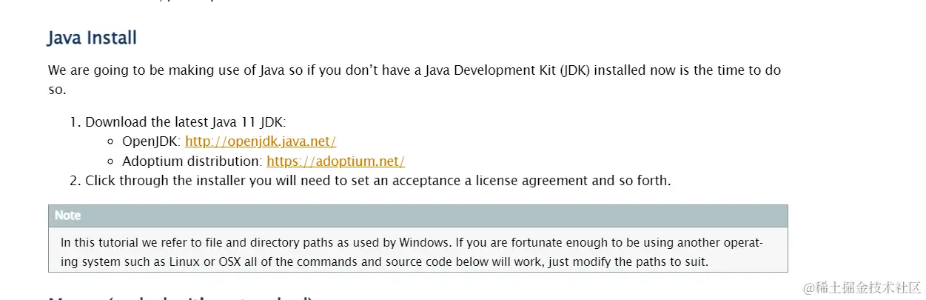
Task: Click the 'Click through the installer' list item
Action: (x=378, y=181)
